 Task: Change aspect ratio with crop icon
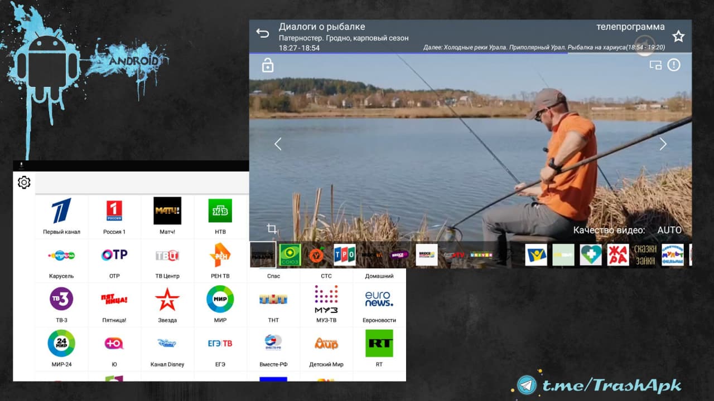click(272, 228)
